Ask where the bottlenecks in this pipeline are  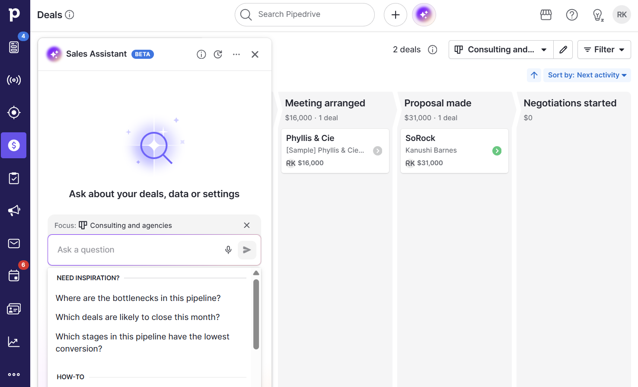137,298
